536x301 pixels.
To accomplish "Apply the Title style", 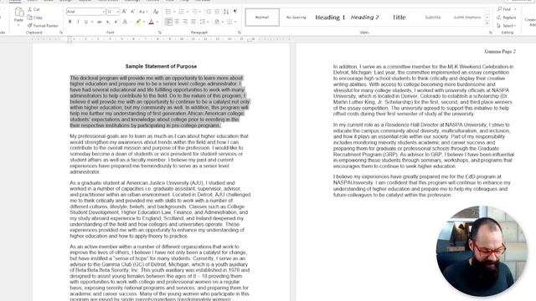I will (399, 17).
